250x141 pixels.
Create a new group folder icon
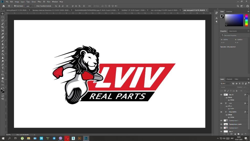point(238,134)
